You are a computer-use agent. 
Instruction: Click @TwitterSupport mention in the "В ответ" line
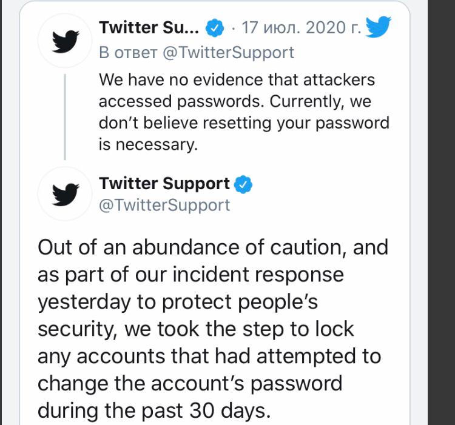(229, 53)
